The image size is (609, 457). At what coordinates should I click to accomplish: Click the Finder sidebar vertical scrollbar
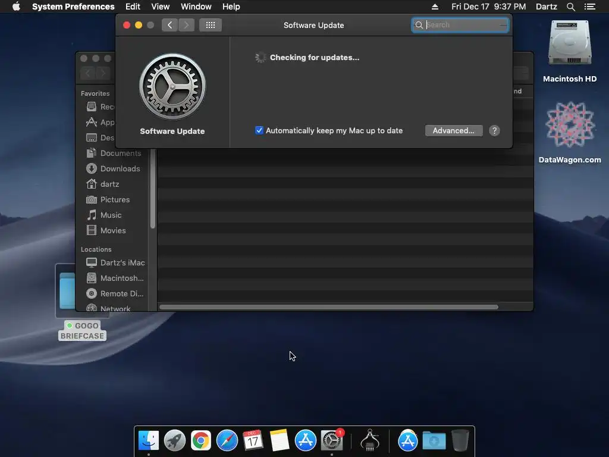pos(153,189)
